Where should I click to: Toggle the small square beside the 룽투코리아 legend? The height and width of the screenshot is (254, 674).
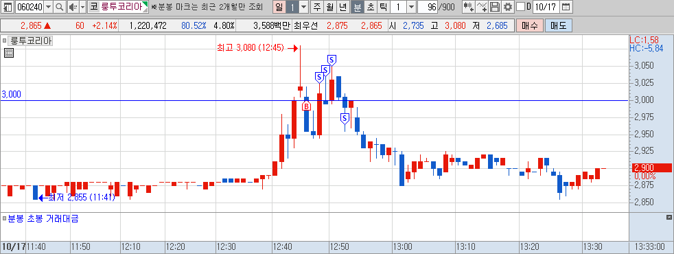(x=4, y=41)
